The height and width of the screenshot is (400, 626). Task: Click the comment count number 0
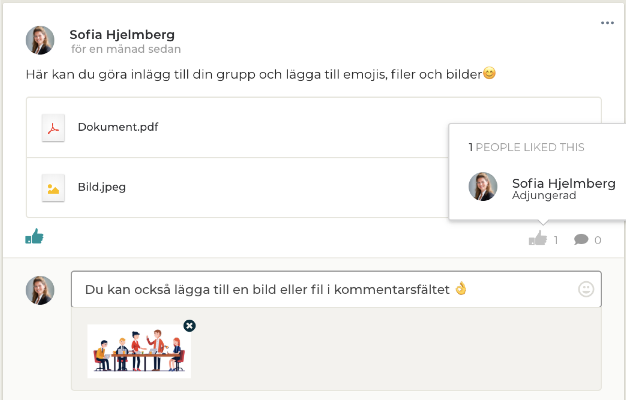[x=598, y=240]
